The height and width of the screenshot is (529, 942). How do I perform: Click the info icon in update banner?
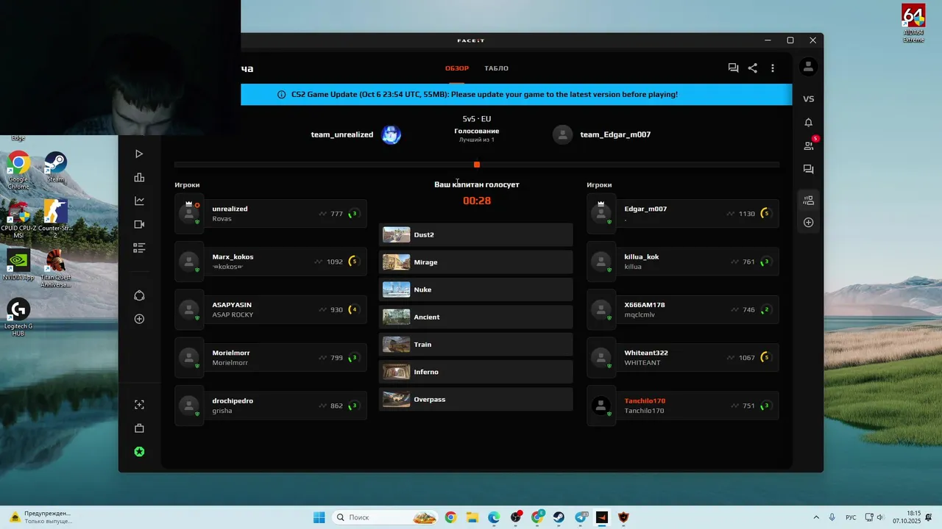pos(281,95)
